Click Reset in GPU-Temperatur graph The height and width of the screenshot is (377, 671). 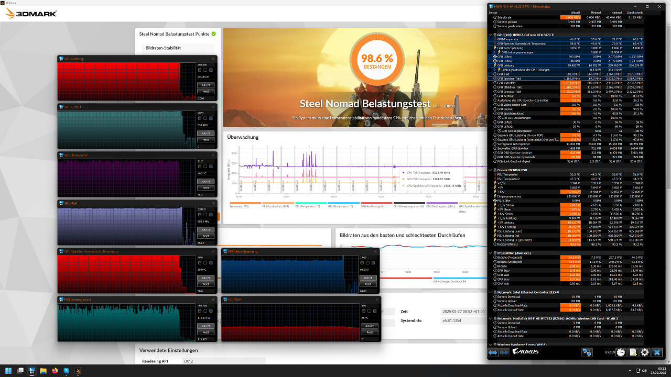tap(205, 188)
